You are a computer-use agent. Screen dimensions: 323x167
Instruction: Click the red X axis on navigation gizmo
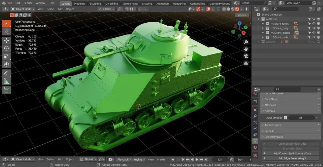pos(243,33)
